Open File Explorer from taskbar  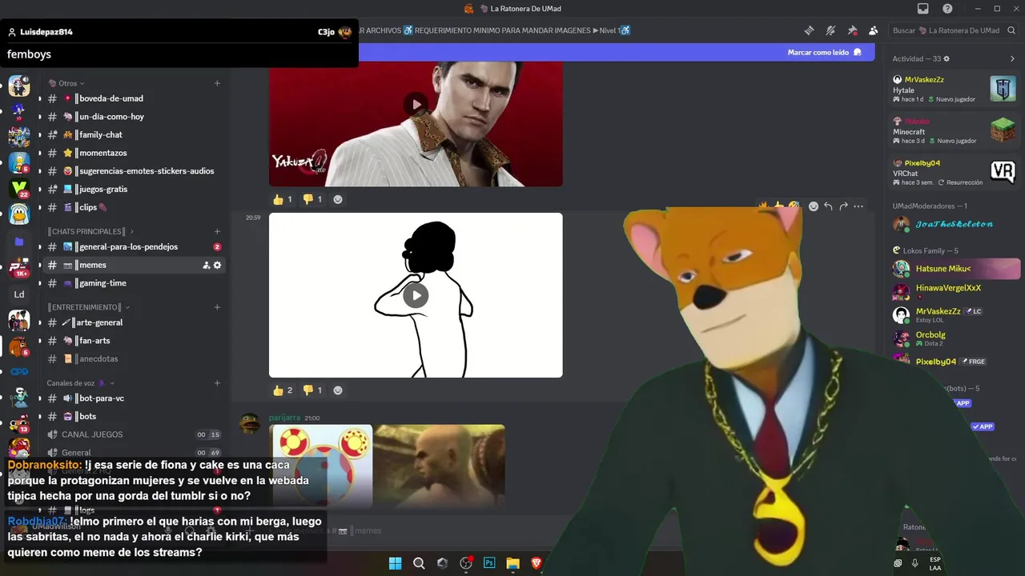512,563
